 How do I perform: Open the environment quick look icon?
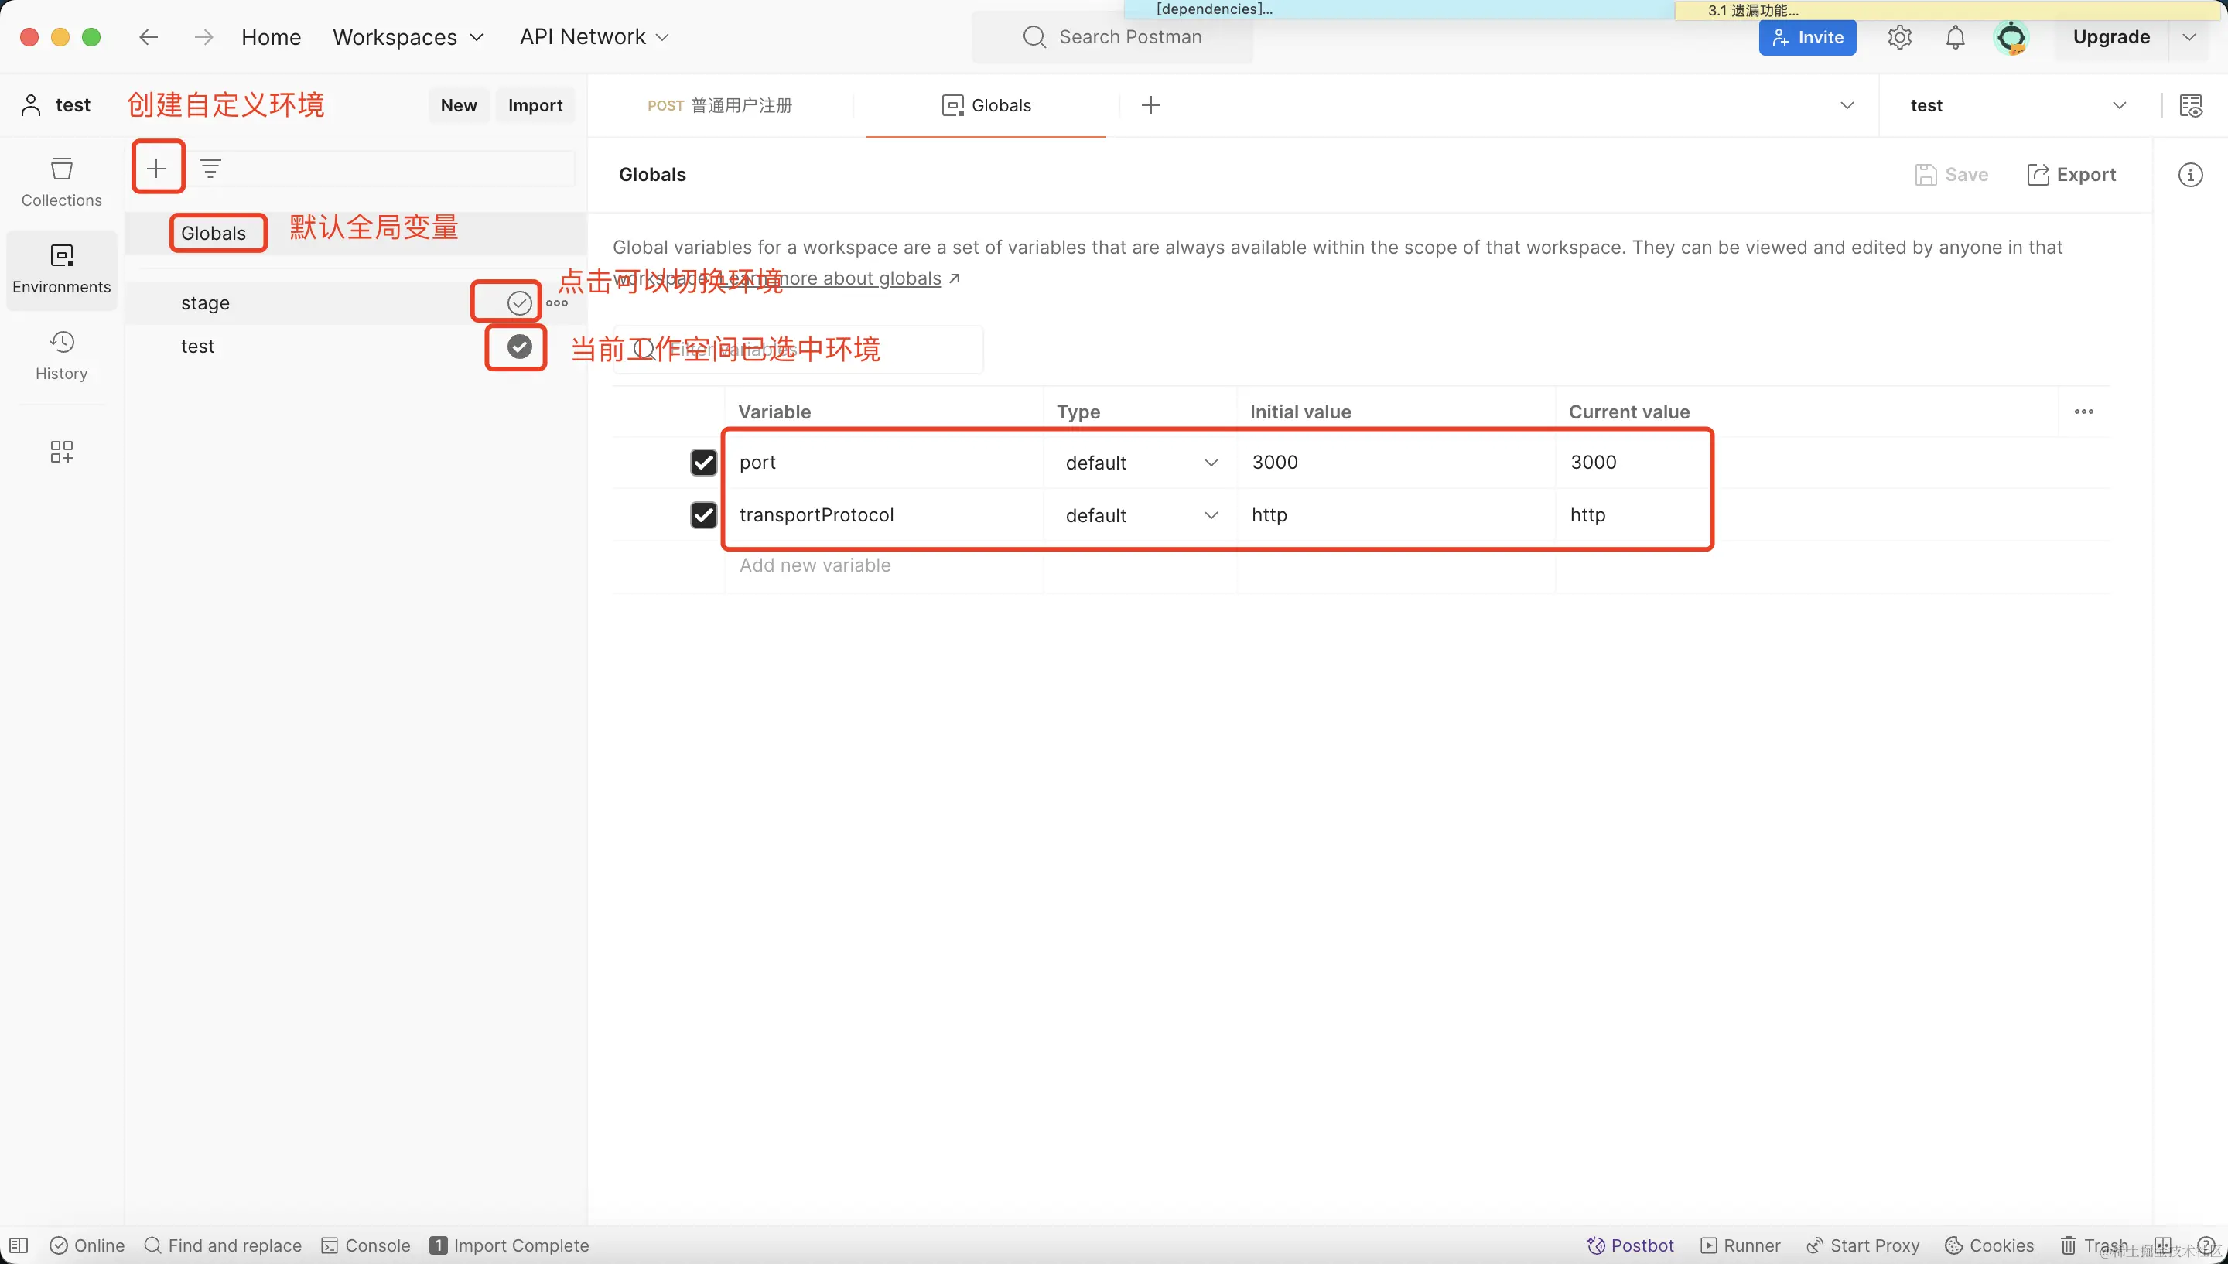click(2191, 106)
